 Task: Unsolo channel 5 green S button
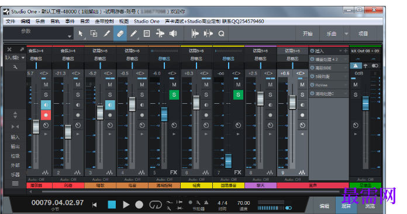pyautogui.click(x=174, y=94)
